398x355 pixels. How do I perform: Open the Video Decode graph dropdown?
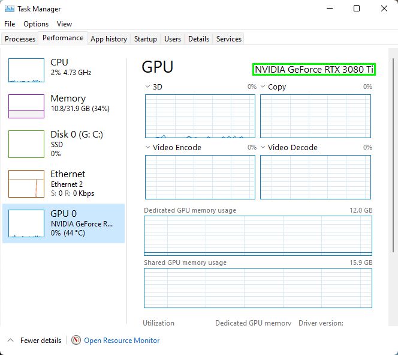tap(263, 148)
